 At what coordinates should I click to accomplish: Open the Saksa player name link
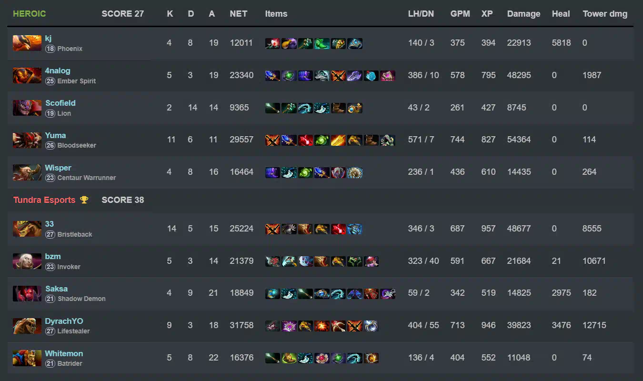pos(56,289)
